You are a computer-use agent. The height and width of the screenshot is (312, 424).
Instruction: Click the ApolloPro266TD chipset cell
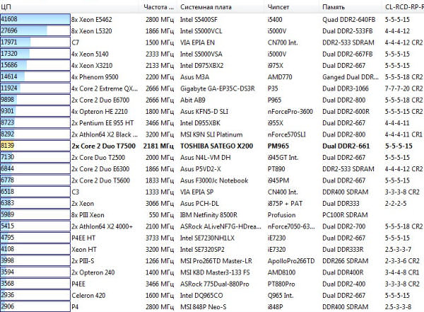click(x=291, y=261)
